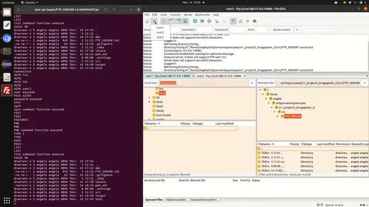
Task: Collapse the root / node in remote tree
Action: click(260, 90)
